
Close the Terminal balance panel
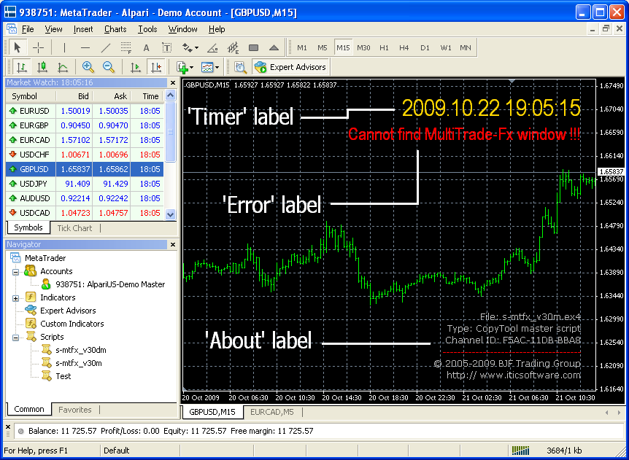point(7,427)
